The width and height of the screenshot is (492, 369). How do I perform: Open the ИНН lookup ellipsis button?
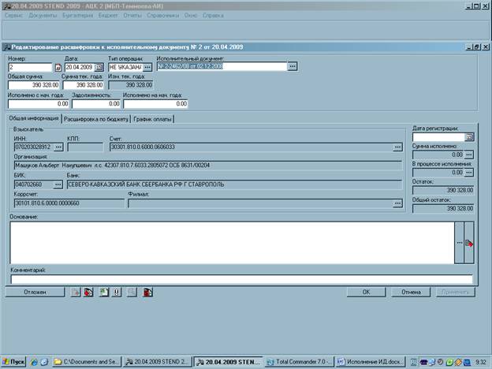[x=58, y=147]
